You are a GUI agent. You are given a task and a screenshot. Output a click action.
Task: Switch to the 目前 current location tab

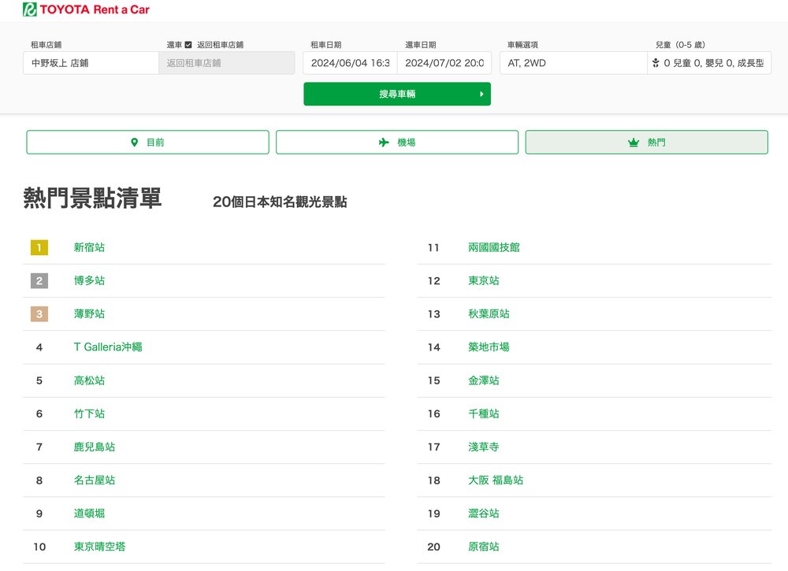pos(147,143)
